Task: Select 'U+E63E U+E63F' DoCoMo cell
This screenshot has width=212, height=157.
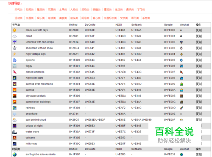Action: coord(95,120)
